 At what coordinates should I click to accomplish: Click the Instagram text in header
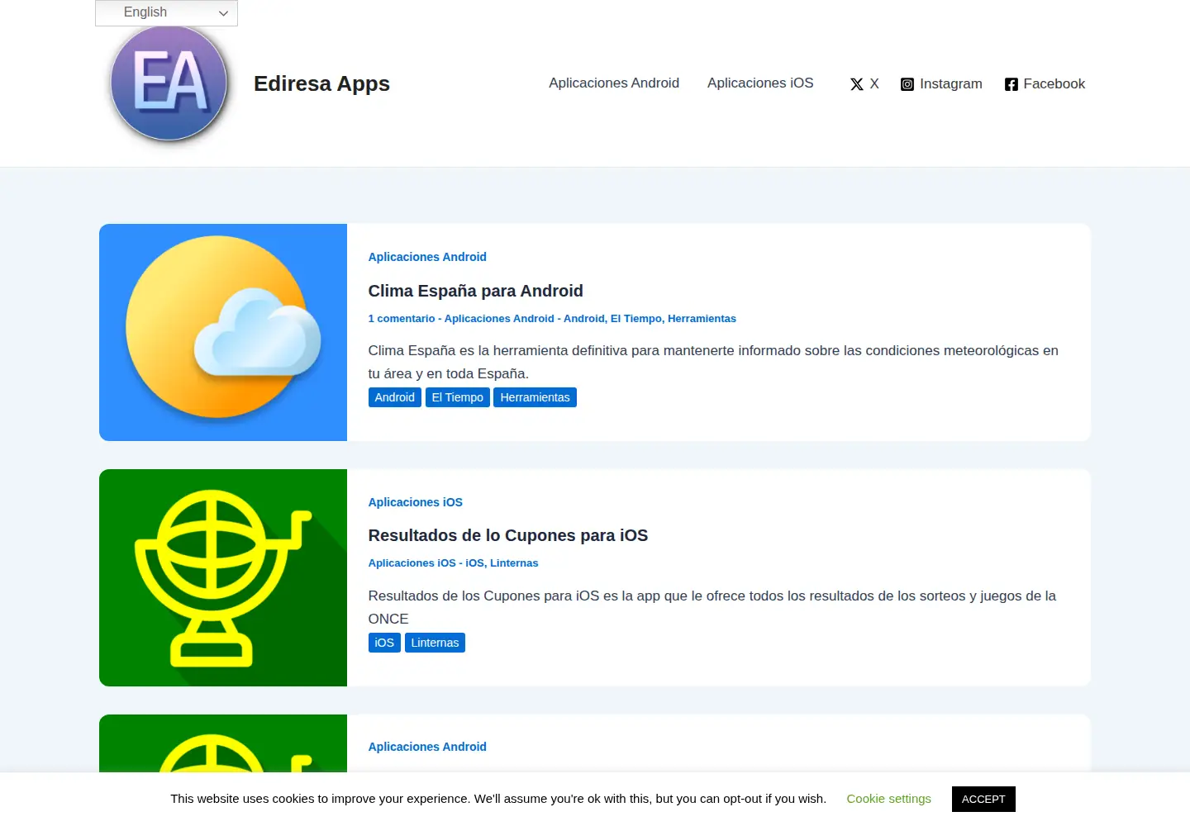pos(951,84)
